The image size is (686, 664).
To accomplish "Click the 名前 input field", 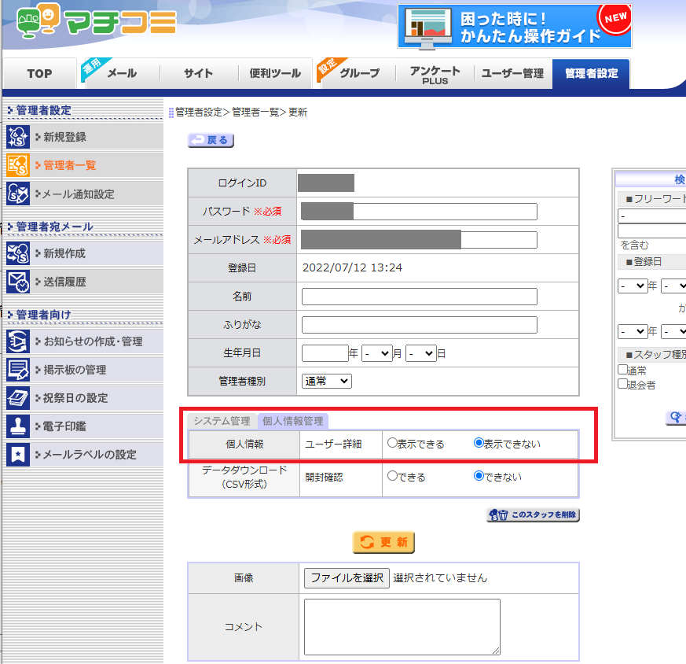I will (419, 297).
